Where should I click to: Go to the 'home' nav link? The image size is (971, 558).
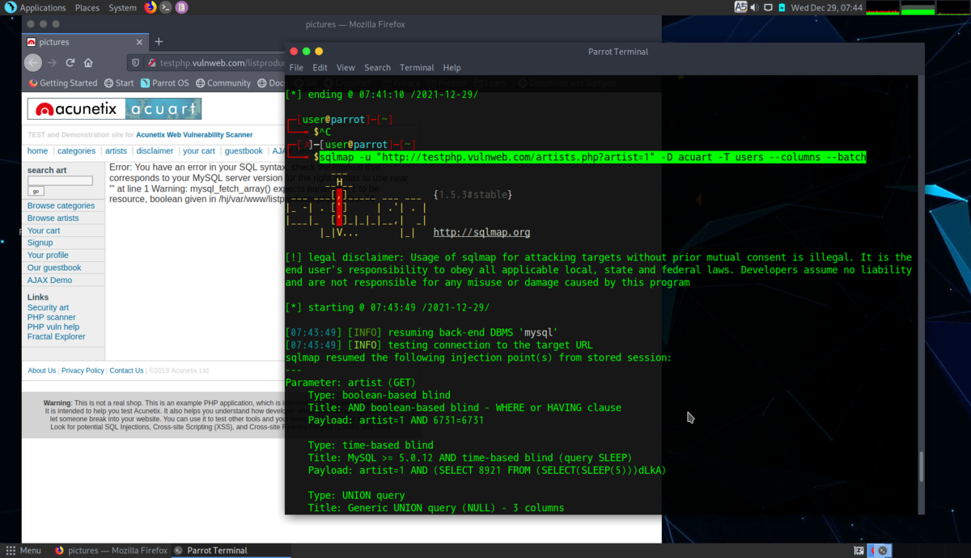[37, 151]
